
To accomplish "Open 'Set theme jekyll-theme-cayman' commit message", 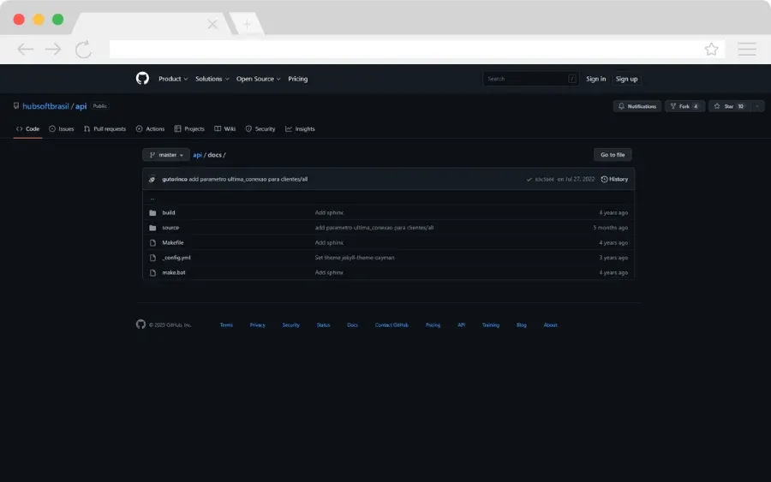I will tap(355, 258).
